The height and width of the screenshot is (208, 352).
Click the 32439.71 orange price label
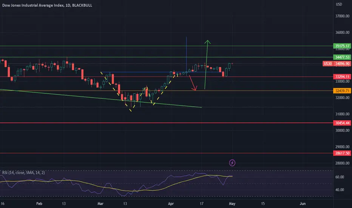(x=342, y=91)
